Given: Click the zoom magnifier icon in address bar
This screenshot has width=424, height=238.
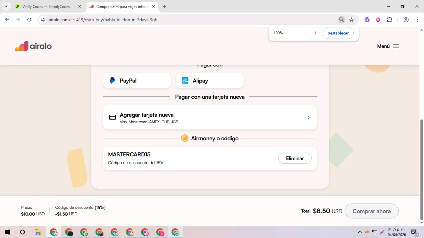Looking at the screenshot, I should [x=341, y=19].
